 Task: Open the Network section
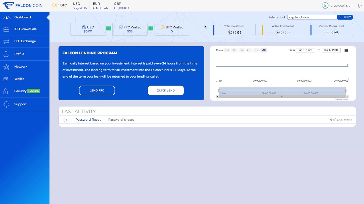[x=25, y=67]
